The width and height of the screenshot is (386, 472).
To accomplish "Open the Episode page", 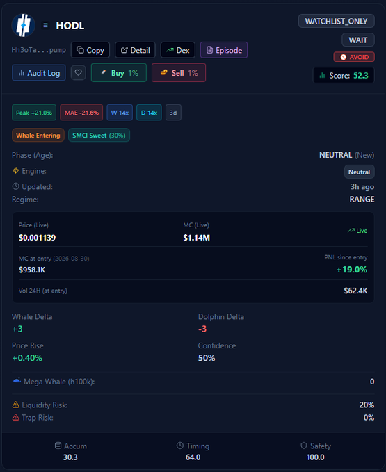I will pyautogui.click(x=224, y=50).
